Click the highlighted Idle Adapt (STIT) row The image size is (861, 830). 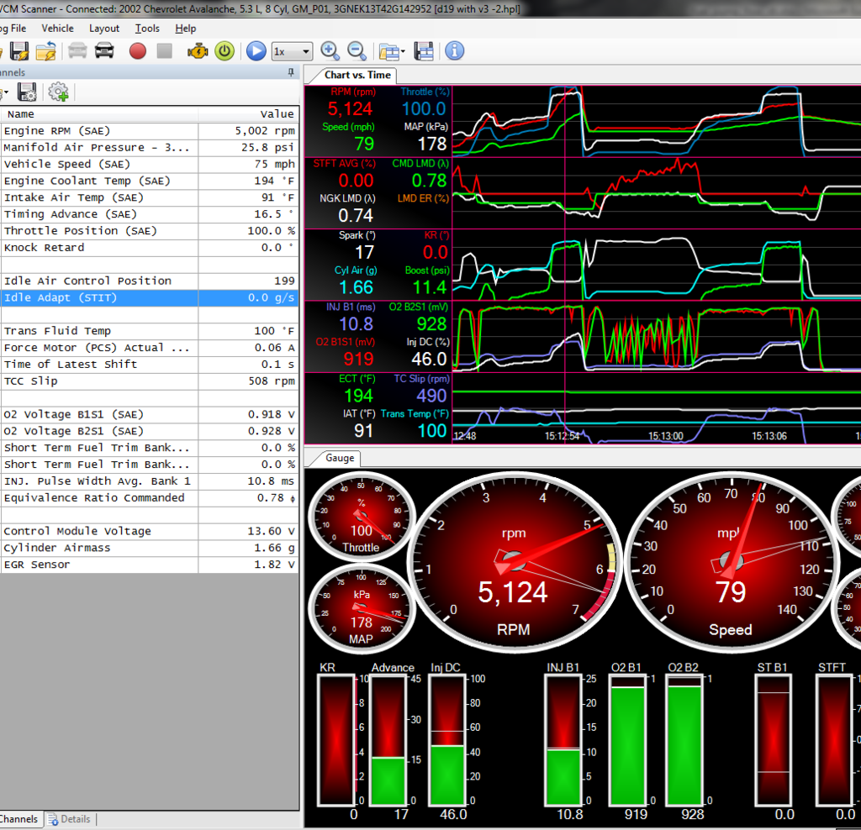point(150,298)
